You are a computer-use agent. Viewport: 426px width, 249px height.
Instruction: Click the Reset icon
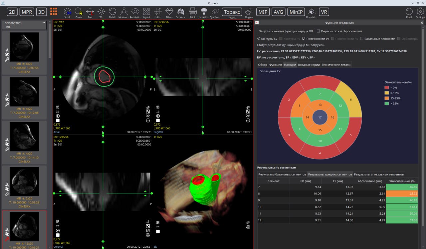pyautogui.click(x=409, y=13)
